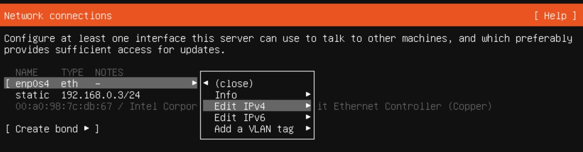Select the enp0s4 interface row
The height and width of the screenshot is (152, 583).
coord(102,84)
